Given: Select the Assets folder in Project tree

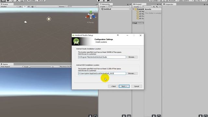Looking at the screenshot, I should click(138, 23).
